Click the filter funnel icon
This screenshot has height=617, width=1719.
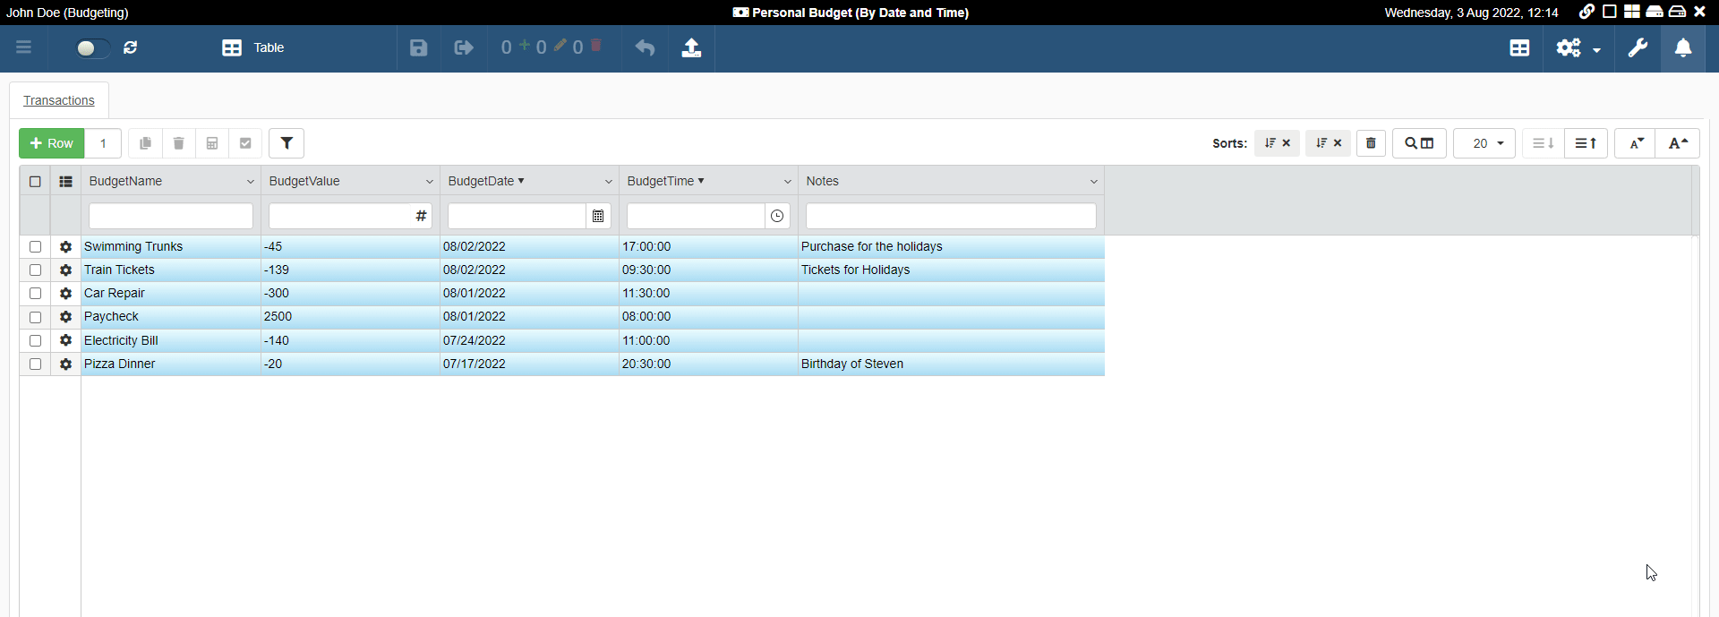tap(286, 143)
